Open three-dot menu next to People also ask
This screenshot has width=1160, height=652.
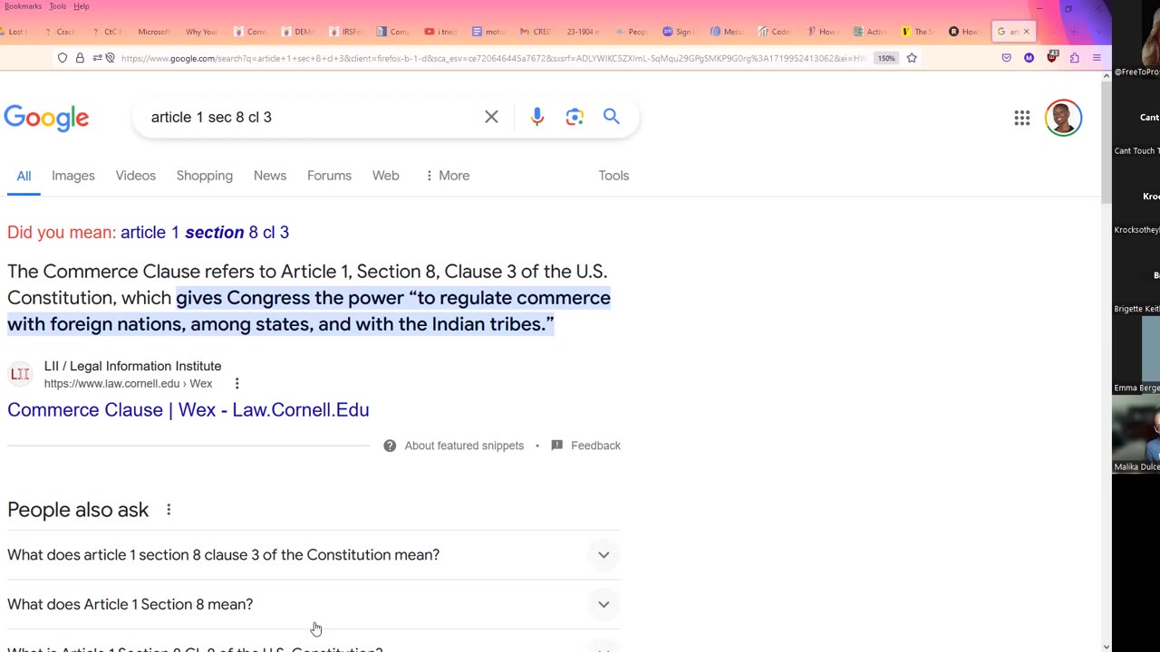pyautogui.click(x=169, y=510)
